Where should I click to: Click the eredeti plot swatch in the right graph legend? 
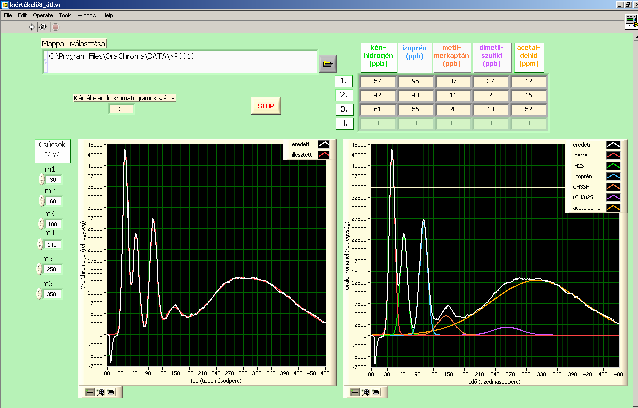tap(613, 145)
